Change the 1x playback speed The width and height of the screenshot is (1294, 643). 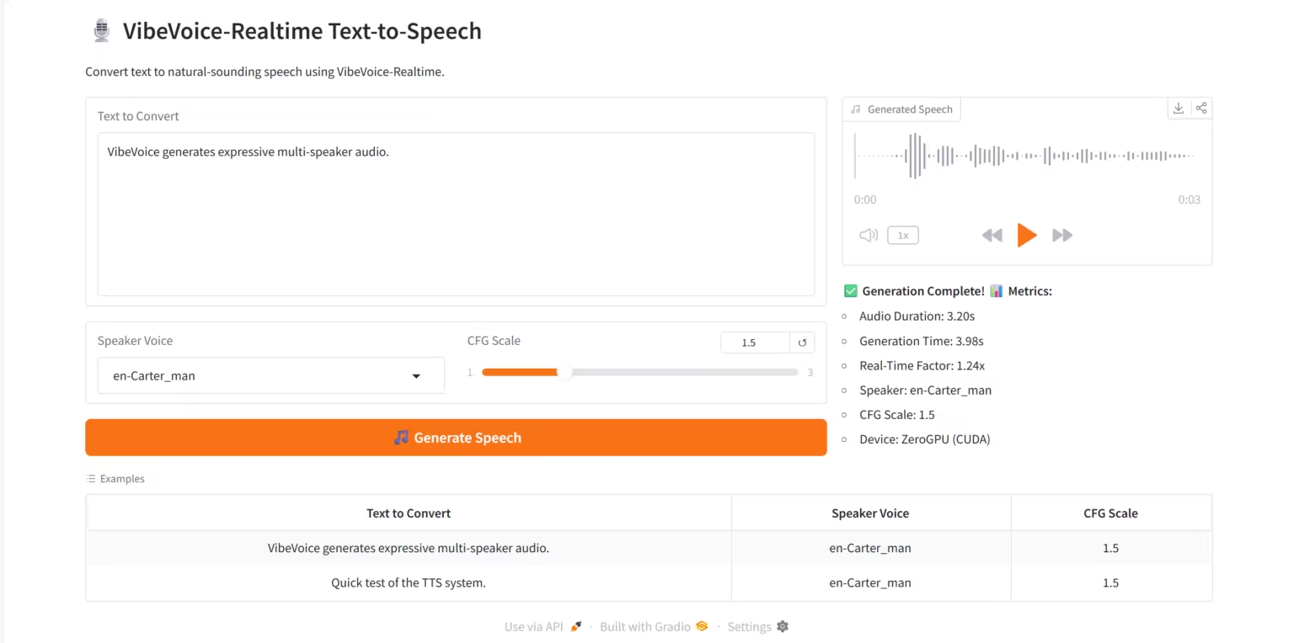pos(902,236)
